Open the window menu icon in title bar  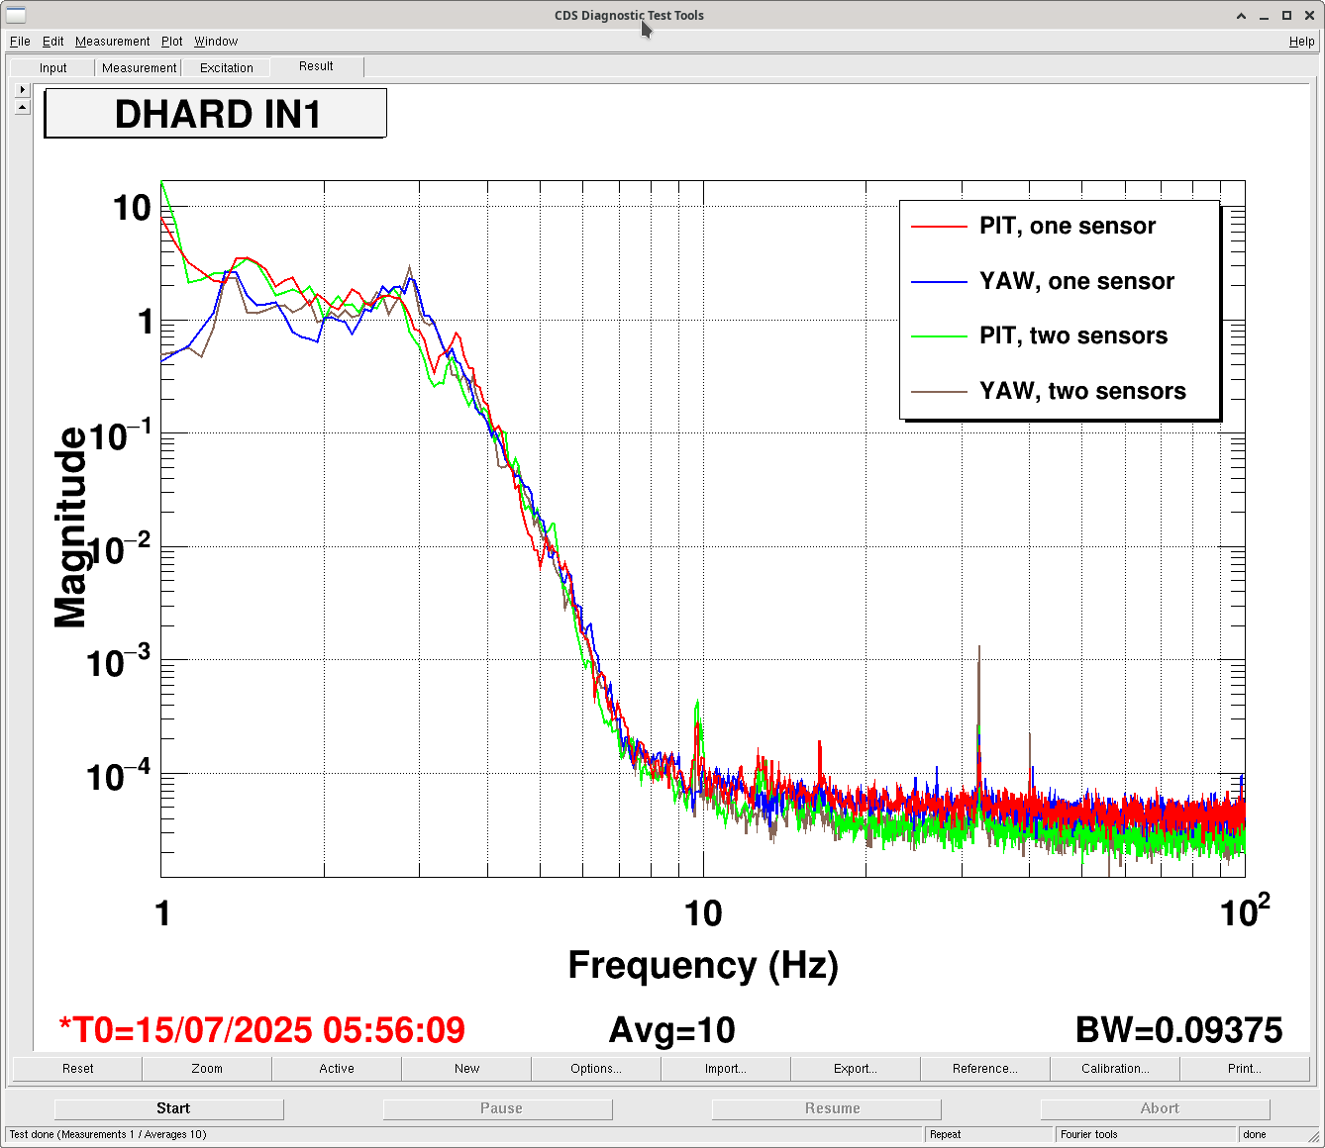click(16, 15)
